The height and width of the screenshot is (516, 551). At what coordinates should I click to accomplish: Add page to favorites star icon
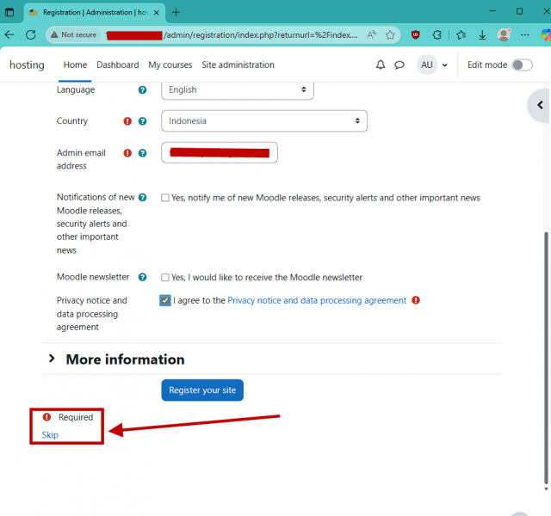[390, 34]
